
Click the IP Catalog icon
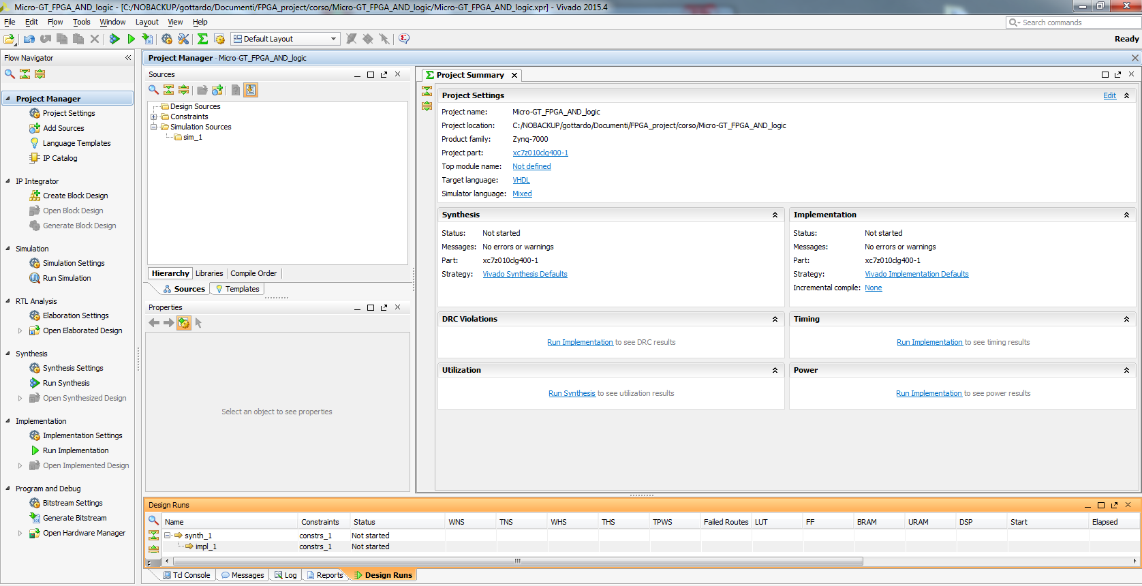(x=35, y=158)
